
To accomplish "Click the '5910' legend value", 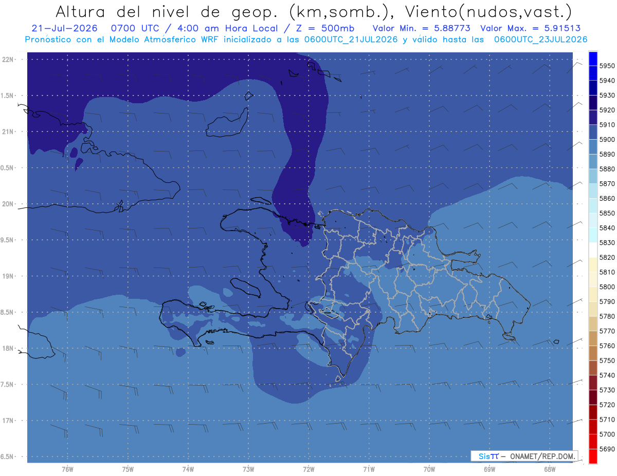I will click(607, 125).
